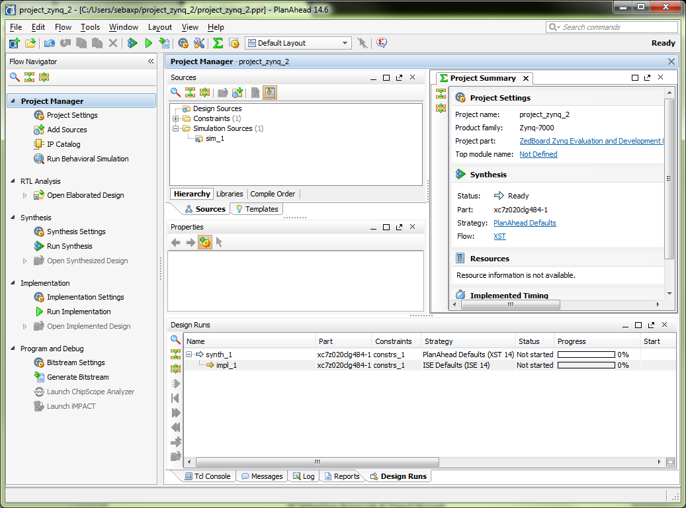Image resolution: width=686 pixels, height=508 pixels.
Task: Click Reset Runs icon in Design Runs
Action: coord(175,398)
